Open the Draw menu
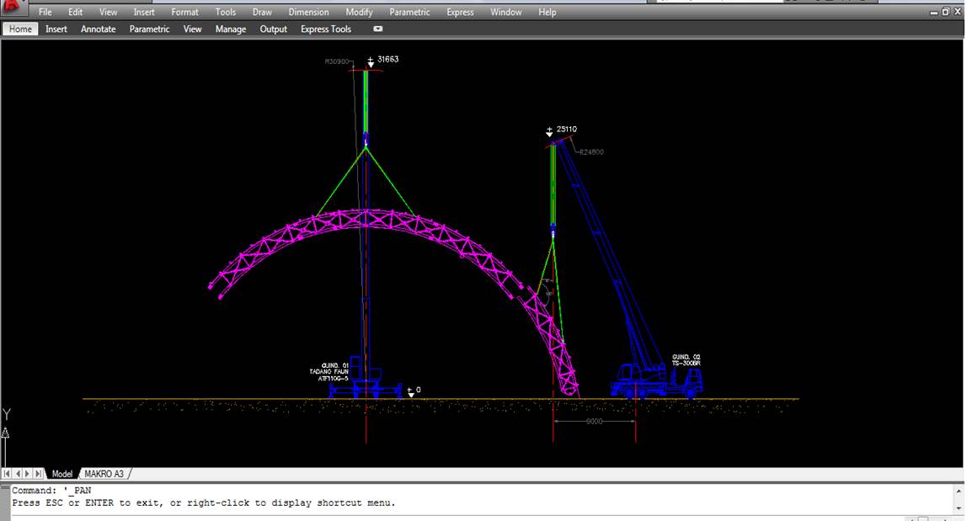This screenshot has height=521, width=967. [262, 12]
